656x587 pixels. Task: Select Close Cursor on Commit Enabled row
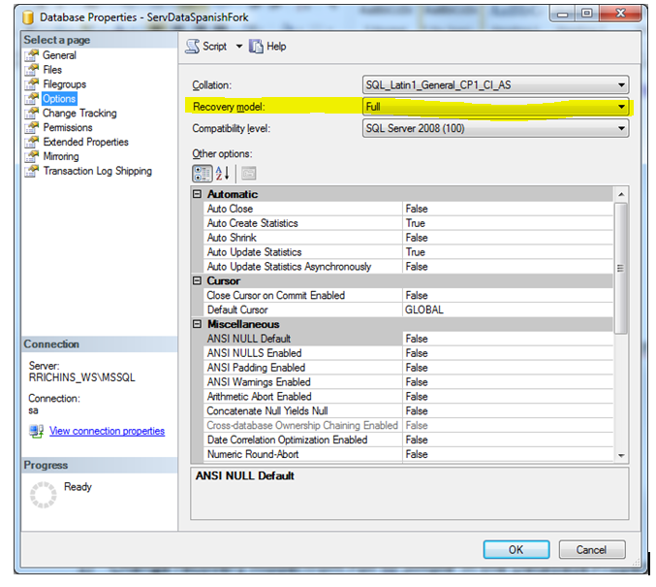408,295
